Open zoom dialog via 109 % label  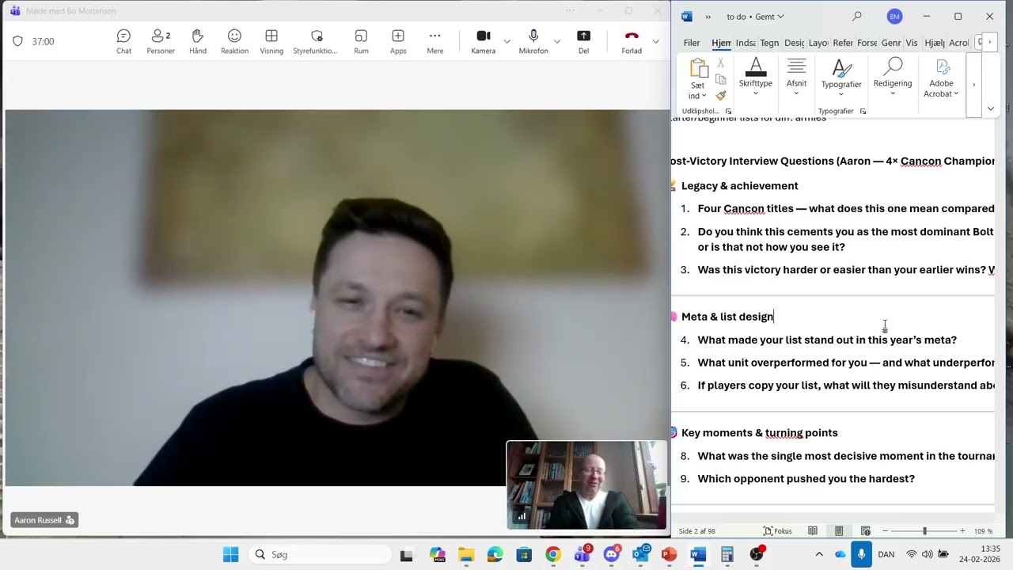pos(983,531)
